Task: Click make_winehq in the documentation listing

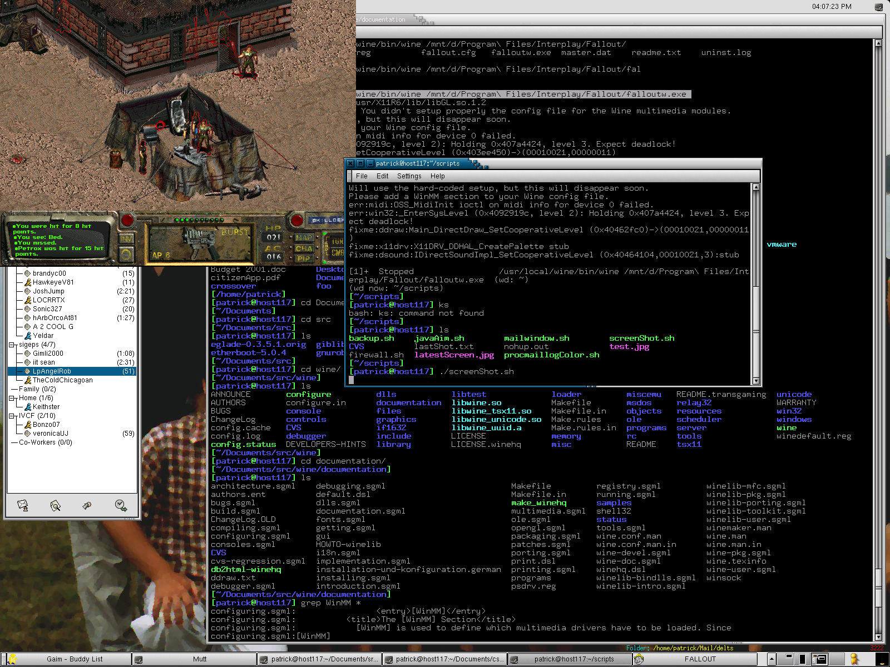Action: (x=539, y=502)
